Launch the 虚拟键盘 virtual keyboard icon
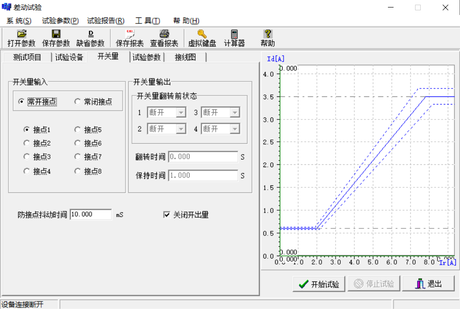The height and width of the screenshot is (309, 460). [x=201, y=37]
